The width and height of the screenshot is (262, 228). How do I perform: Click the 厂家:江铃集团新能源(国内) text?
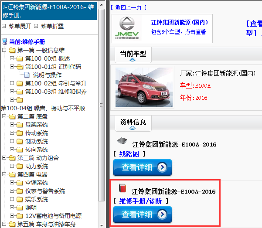pyautogui.click(x=218, y=73)
